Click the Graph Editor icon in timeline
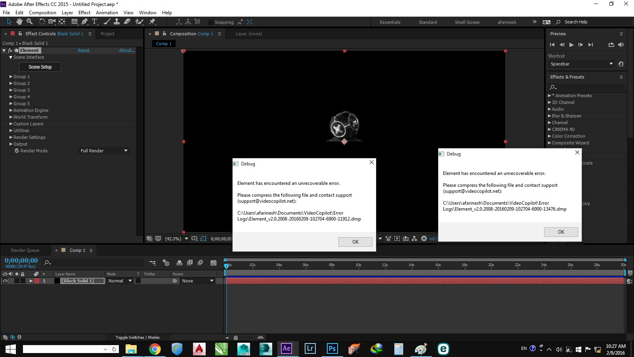 pyautogui.click(x=214, y=263)
